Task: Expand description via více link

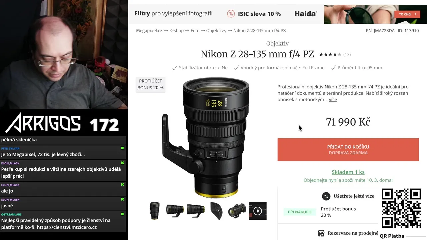Action: pos(333,100)
